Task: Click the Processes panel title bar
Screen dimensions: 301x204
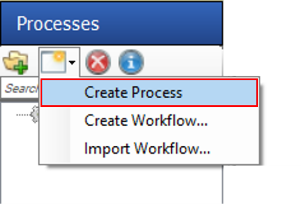Action: click(112, 23)
